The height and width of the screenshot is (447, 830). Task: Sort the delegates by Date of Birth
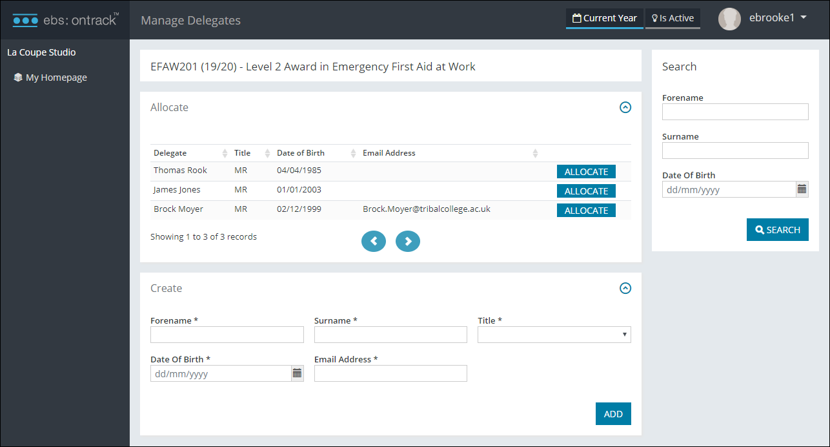tap(301, 152)
